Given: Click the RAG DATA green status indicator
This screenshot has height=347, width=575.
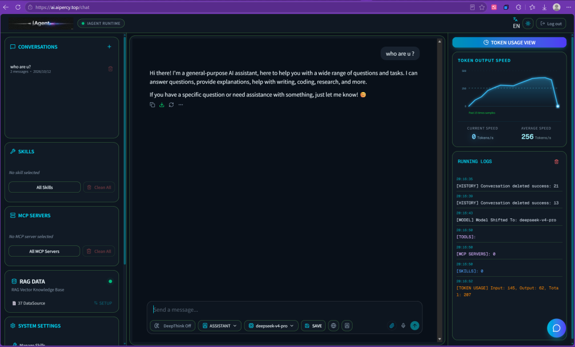Looking at the screenshot, I should 111,282.
